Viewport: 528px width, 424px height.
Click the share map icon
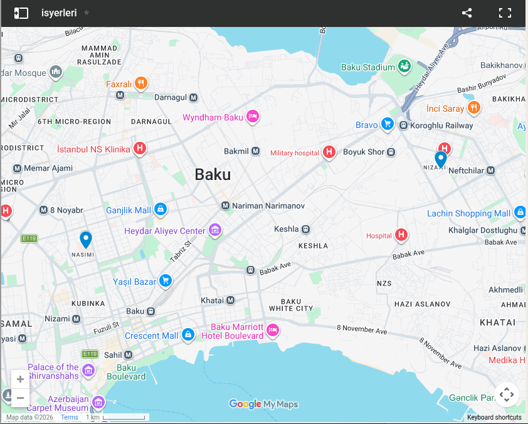click(467, 13)
